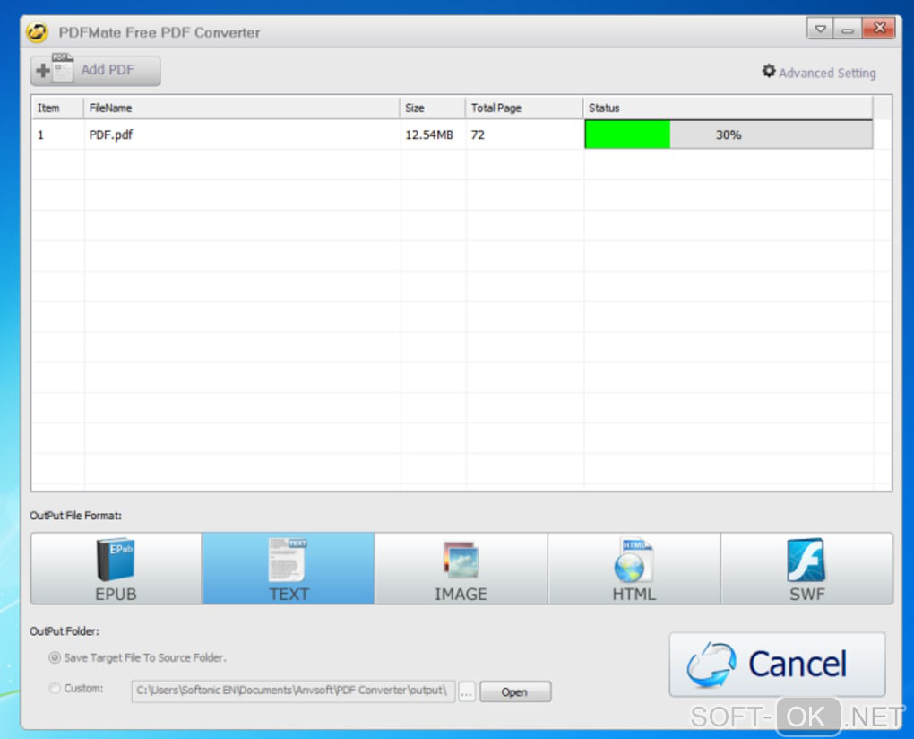This screenshot has width=914, height=739.
Task: Click the Status column header
Action: click(x=728, y=108)
